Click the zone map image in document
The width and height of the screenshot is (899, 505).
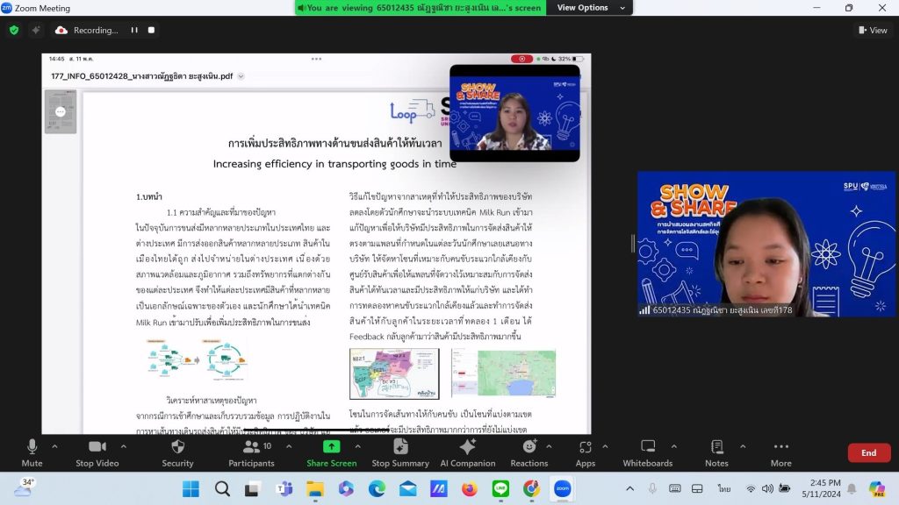[x=394, y=373]
